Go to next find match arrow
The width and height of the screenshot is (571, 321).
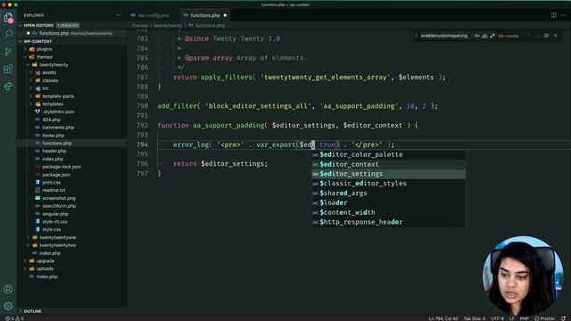tap(537, 36)
